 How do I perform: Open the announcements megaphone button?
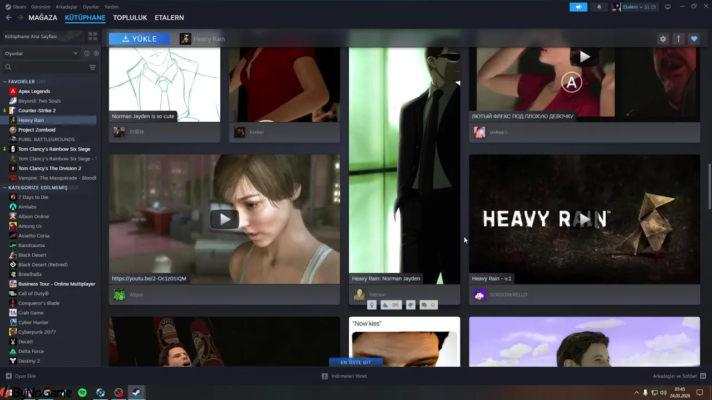coord(578,7)
